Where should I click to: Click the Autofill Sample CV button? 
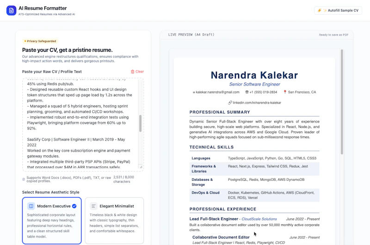coord(338,10)
